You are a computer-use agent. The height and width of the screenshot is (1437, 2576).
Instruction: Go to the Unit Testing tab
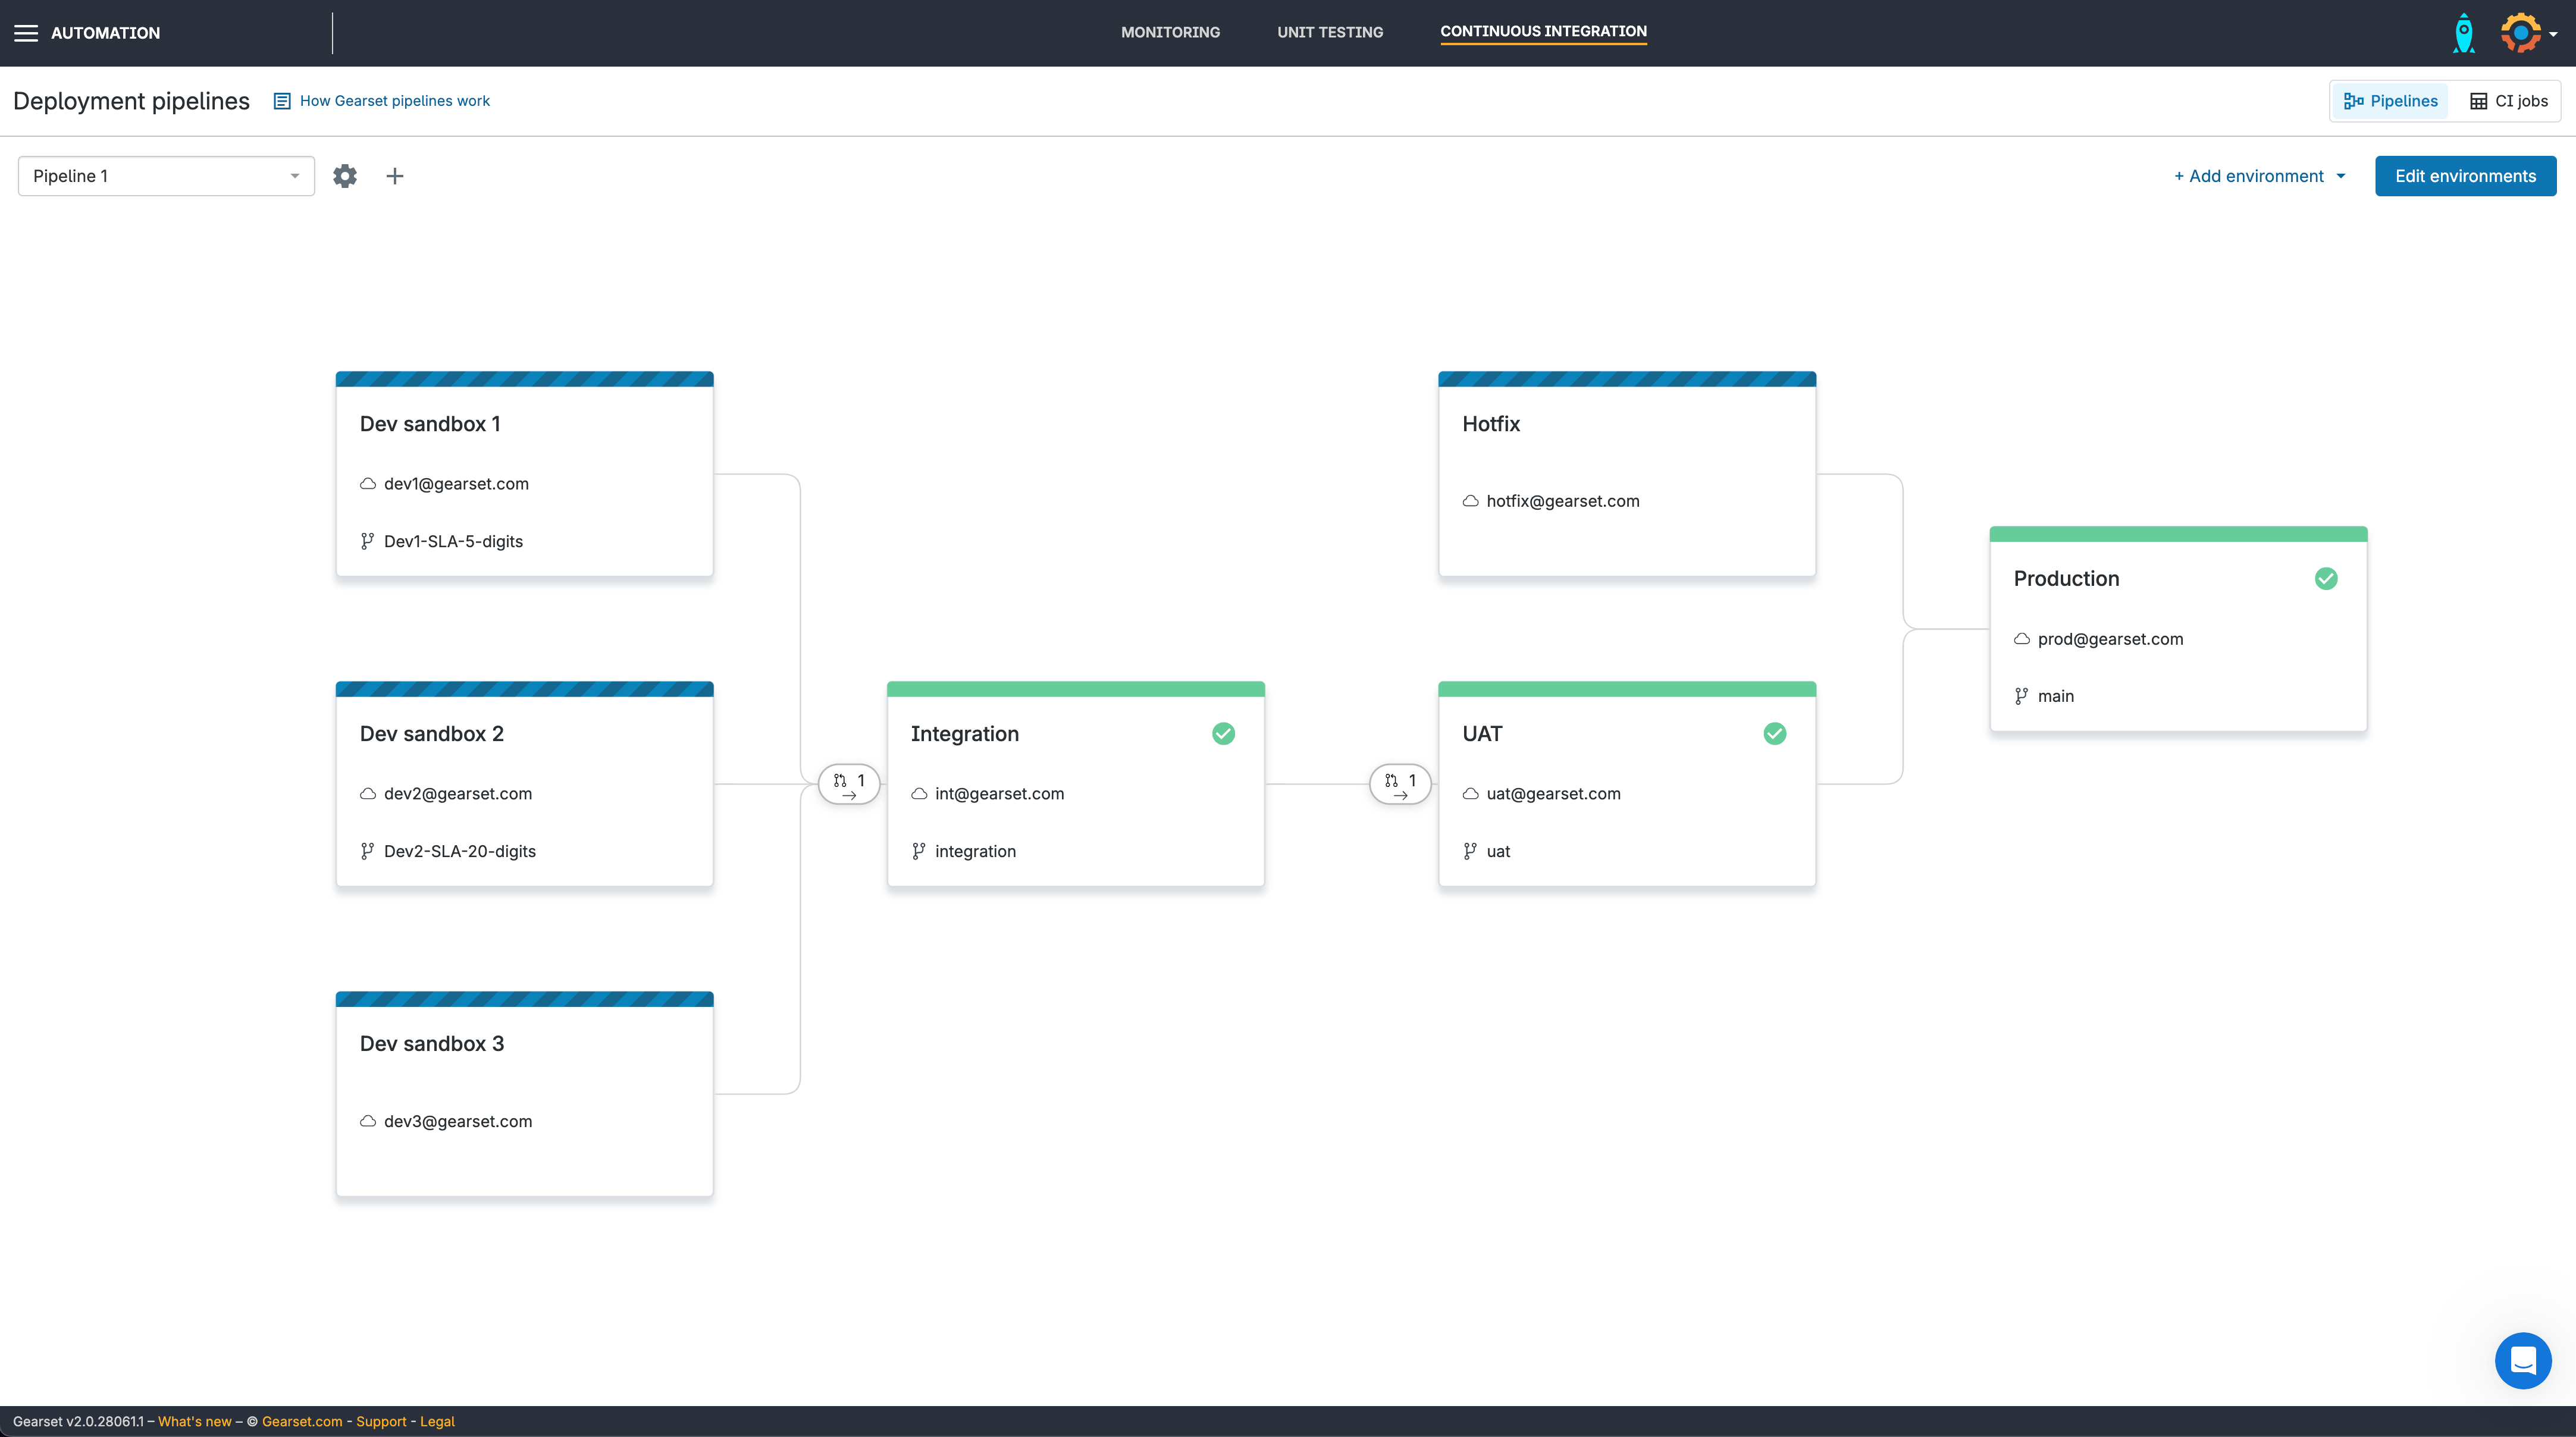pos(1330,32)
